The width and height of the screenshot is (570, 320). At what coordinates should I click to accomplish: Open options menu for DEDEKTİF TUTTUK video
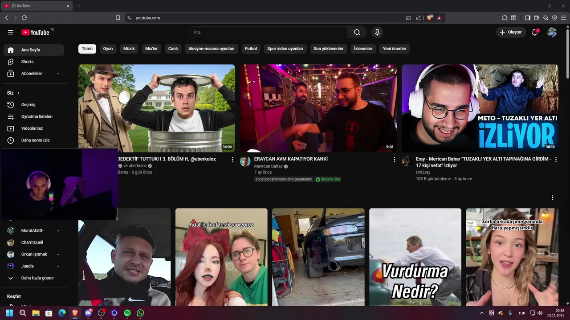pyautogui.click(x=232, y=159)
